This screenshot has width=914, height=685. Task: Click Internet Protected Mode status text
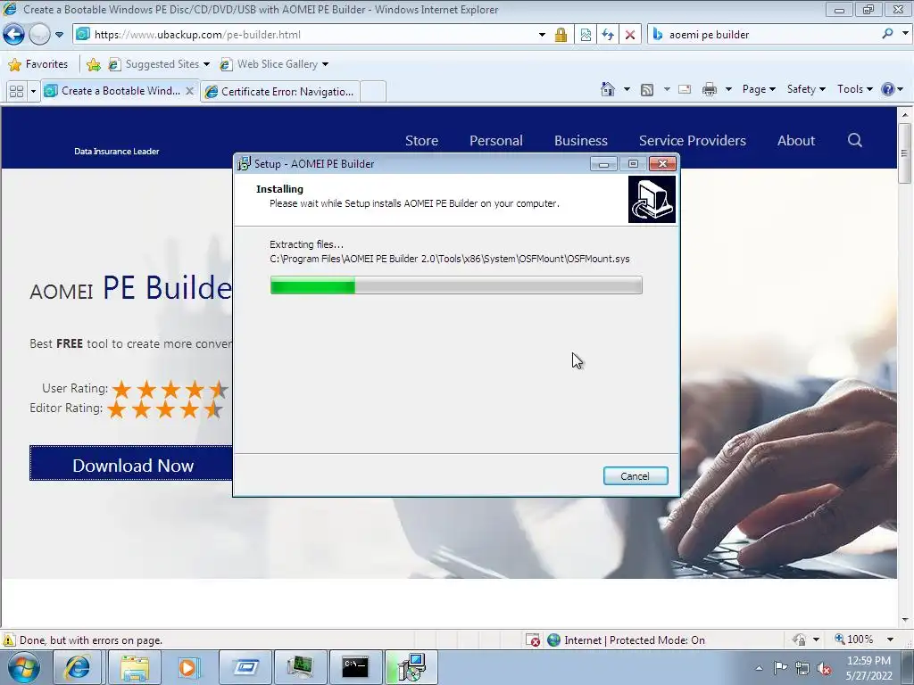pos(635,640)
